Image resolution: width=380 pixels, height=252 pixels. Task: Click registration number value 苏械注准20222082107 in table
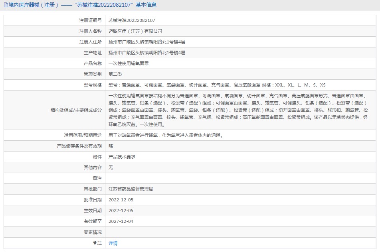pyautogui.click(x=132, y=20)
